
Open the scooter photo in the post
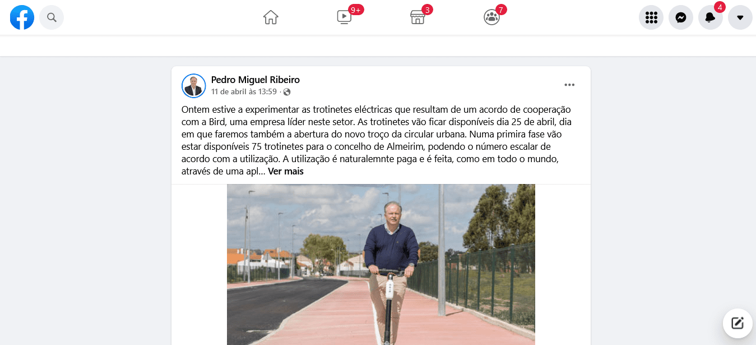tap(381, 264)
